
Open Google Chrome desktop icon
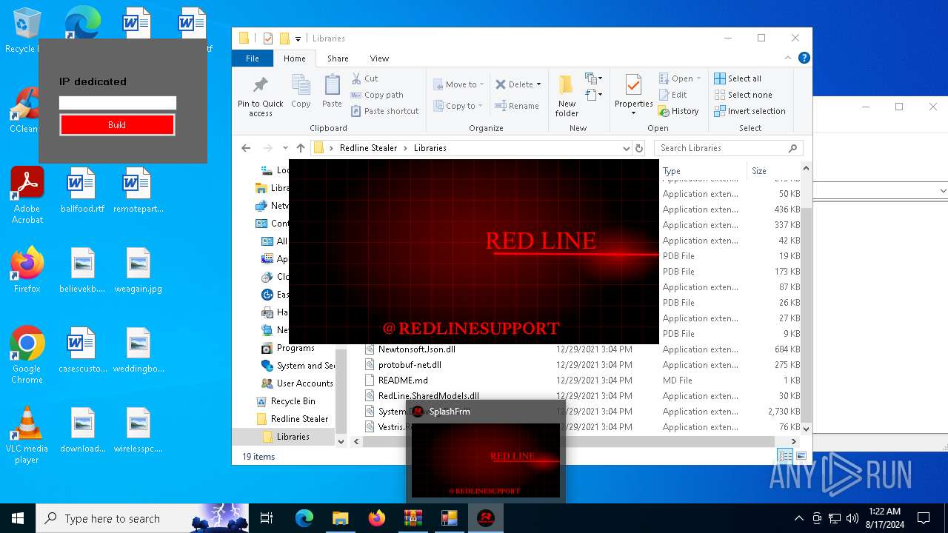[27, 355]
